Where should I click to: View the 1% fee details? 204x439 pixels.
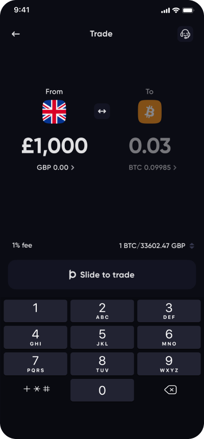[x=22, y=245]
